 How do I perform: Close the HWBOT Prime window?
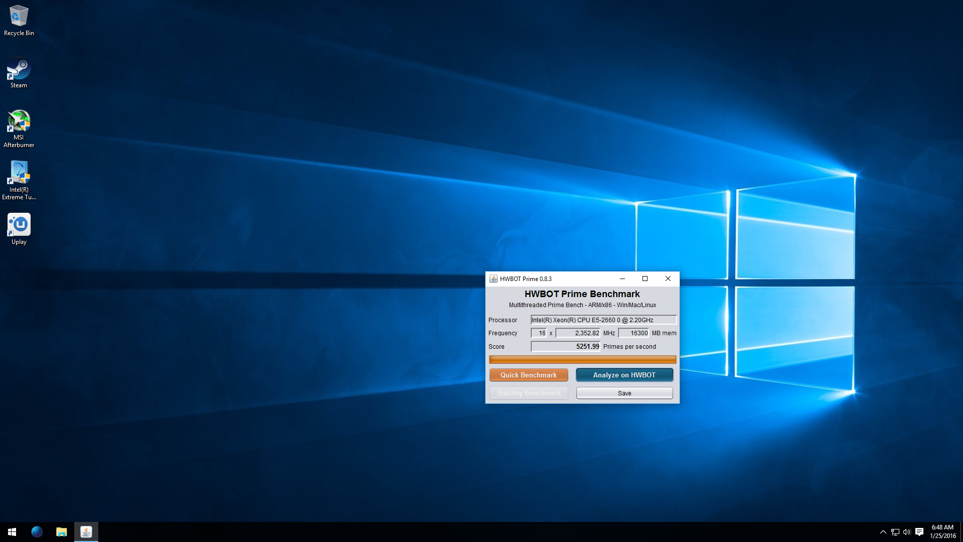point(668,279)
